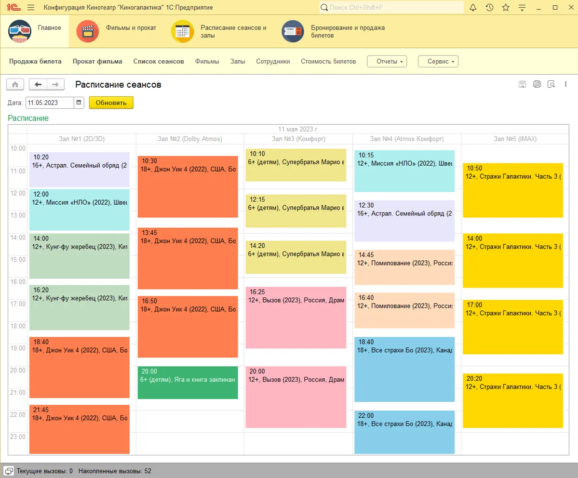Go to the home page icon

coord(15,84)
